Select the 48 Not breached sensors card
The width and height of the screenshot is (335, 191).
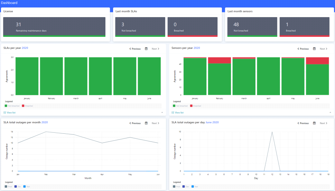point(252,27)
